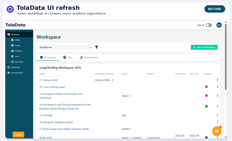The height and width of the screenshot is (141, 232).
Task: Click the Activity list icon
Action: point(12,45)
